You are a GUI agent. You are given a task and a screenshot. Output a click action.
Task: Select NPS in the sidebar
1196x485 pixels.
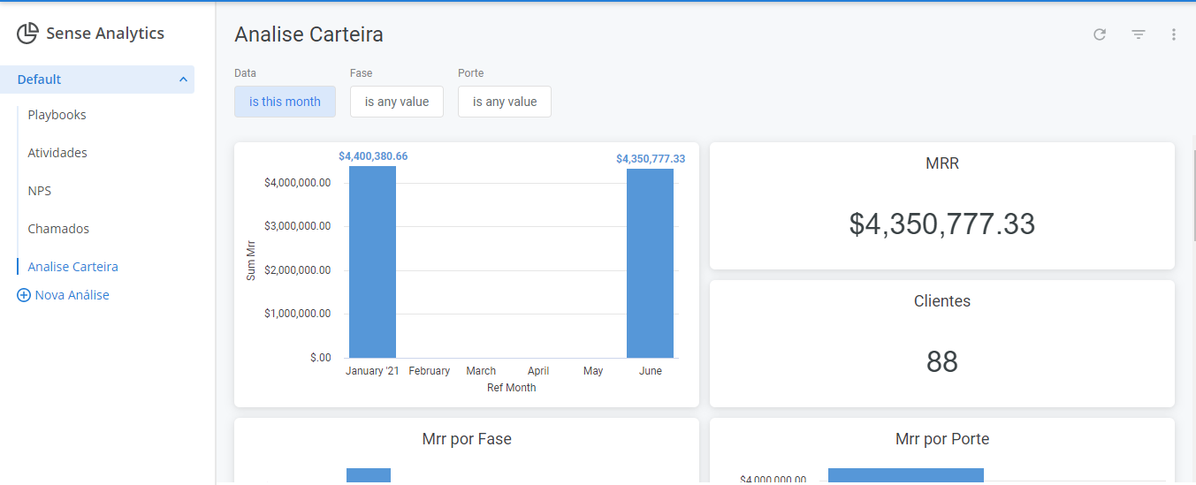[40, 191]
